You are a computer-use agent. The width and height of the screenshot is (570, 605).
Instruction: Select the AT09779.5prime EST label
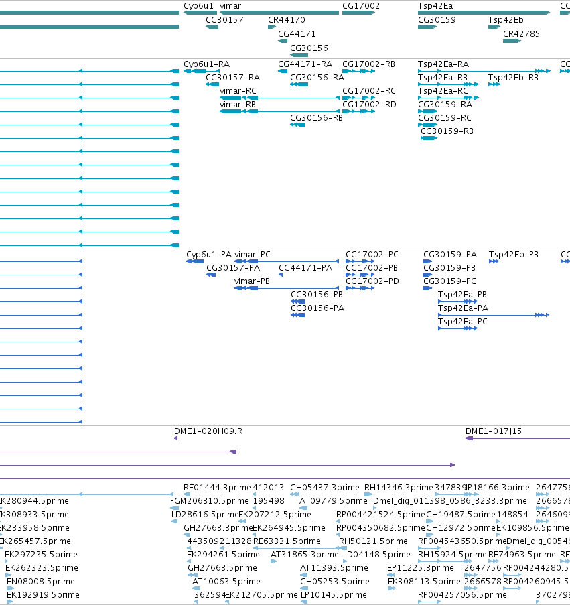pyautogui.click(x=334, y=501)
